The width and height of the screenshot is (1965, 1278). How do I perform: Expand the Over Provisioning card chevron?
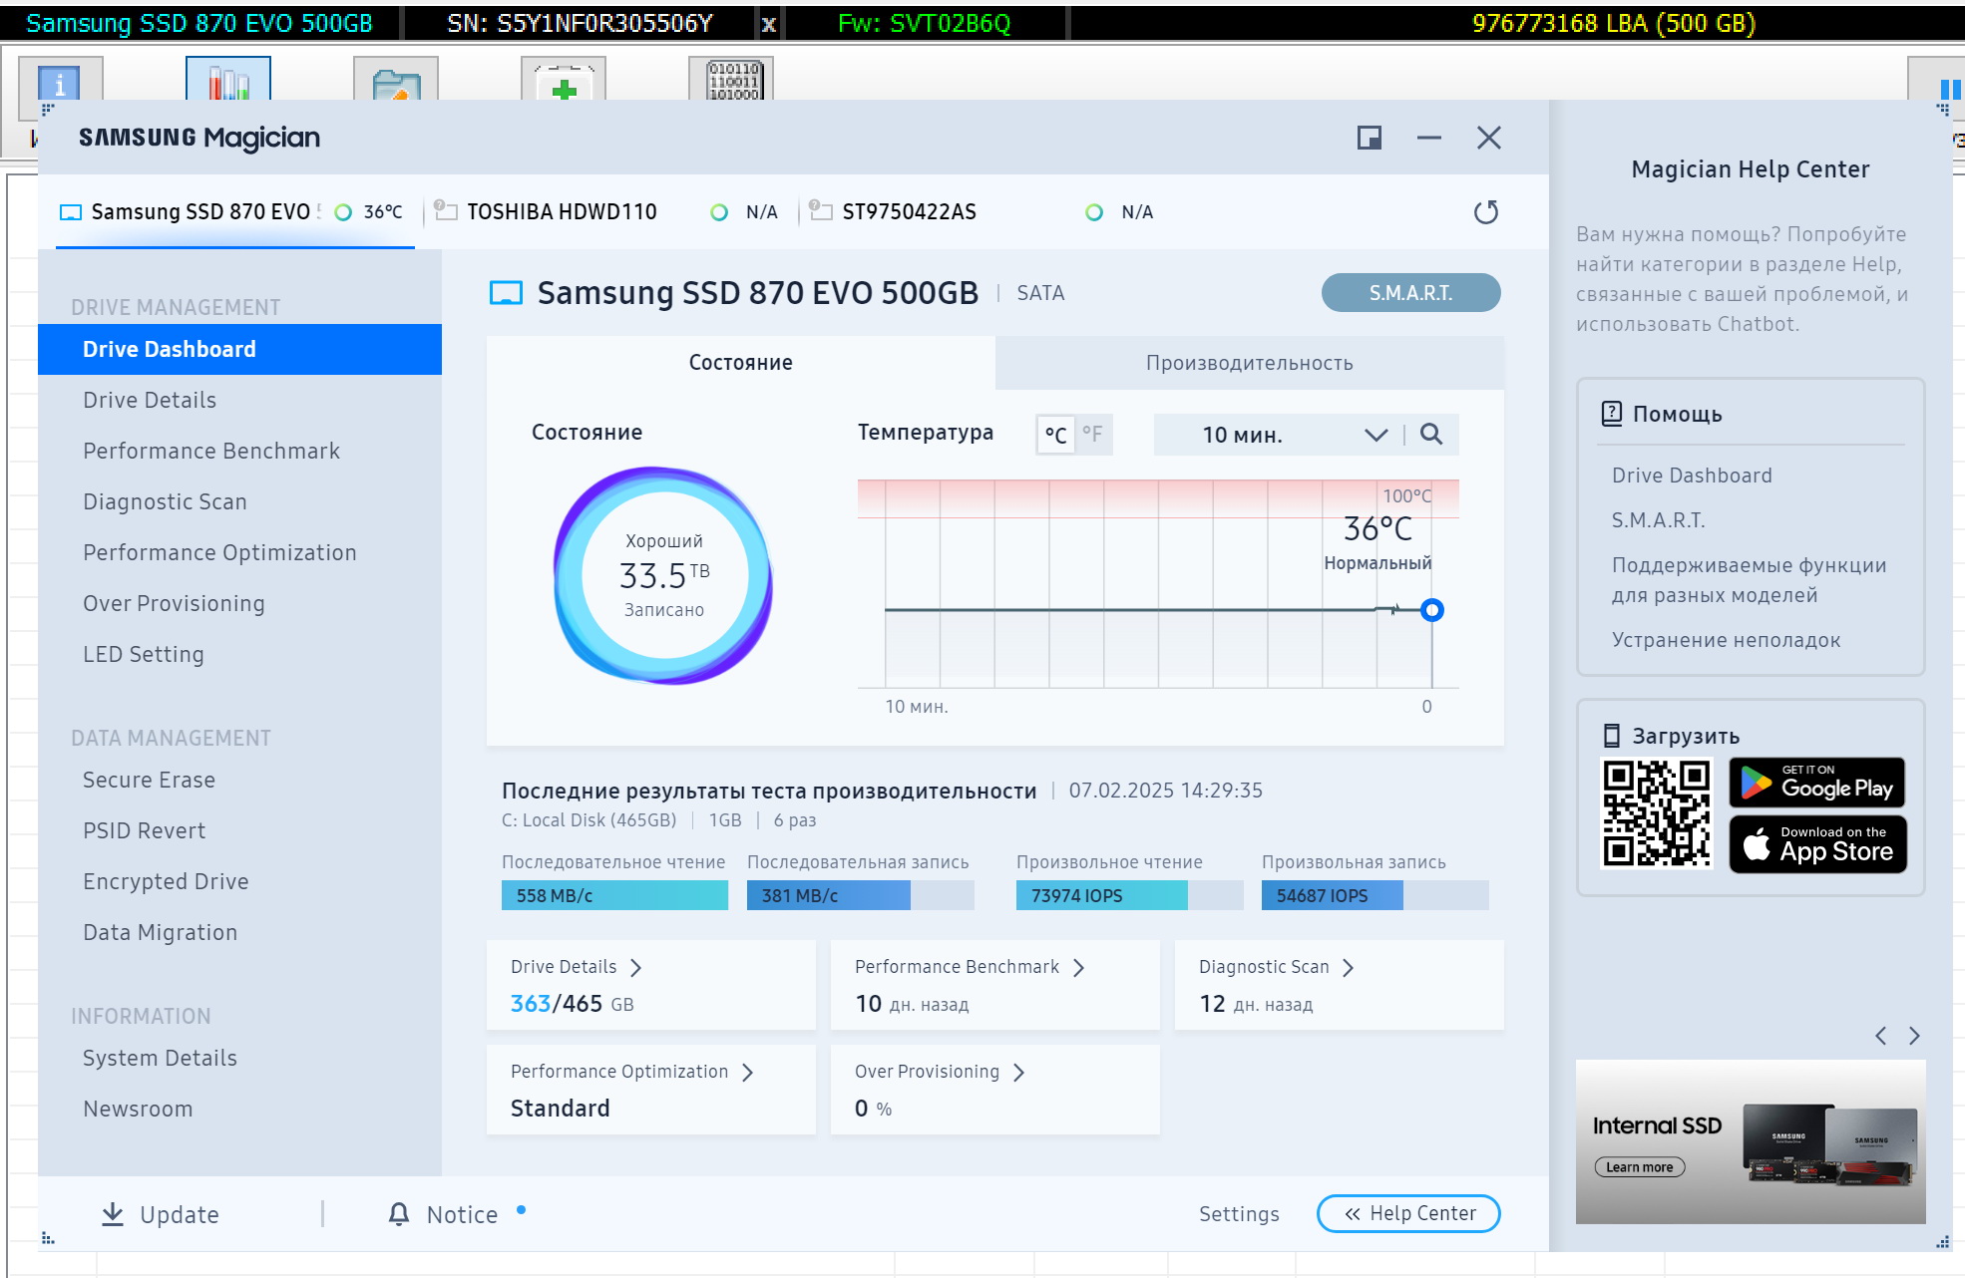click(x=1018, y=1072)
